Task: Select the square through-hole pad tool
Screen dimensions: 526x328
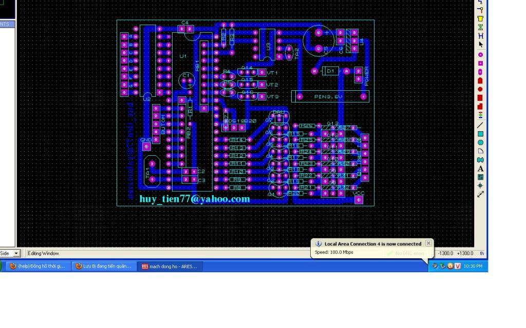Action: [480, 63]
